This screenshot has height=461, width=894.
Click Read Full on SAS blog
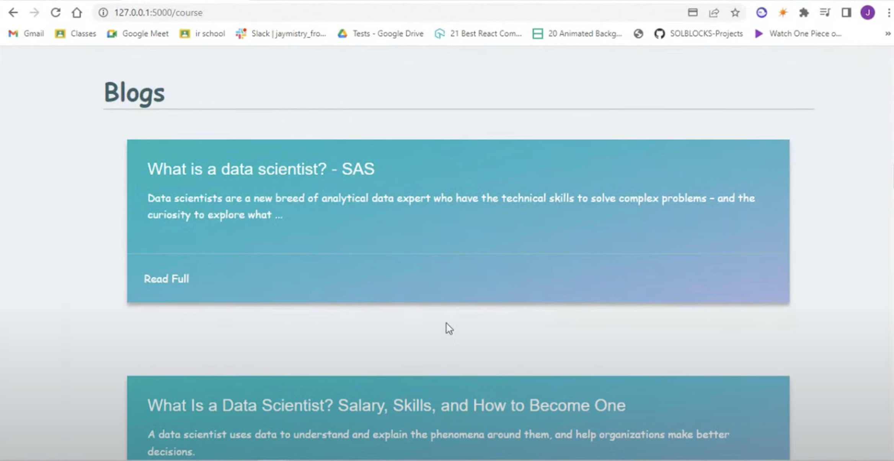(166, 279)
